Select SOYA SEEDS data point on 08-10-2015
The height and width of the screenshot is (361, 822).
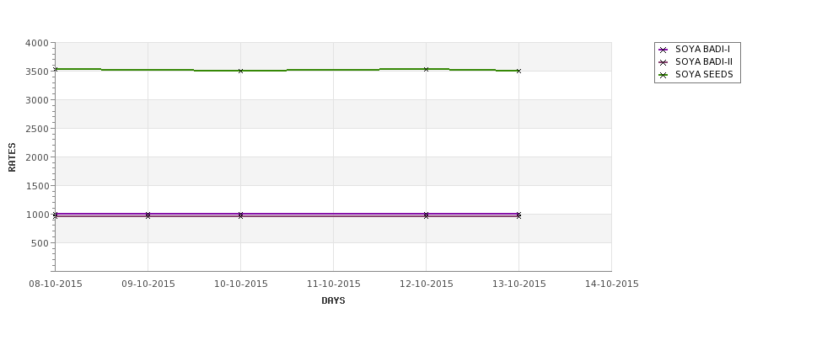(56, 69)
